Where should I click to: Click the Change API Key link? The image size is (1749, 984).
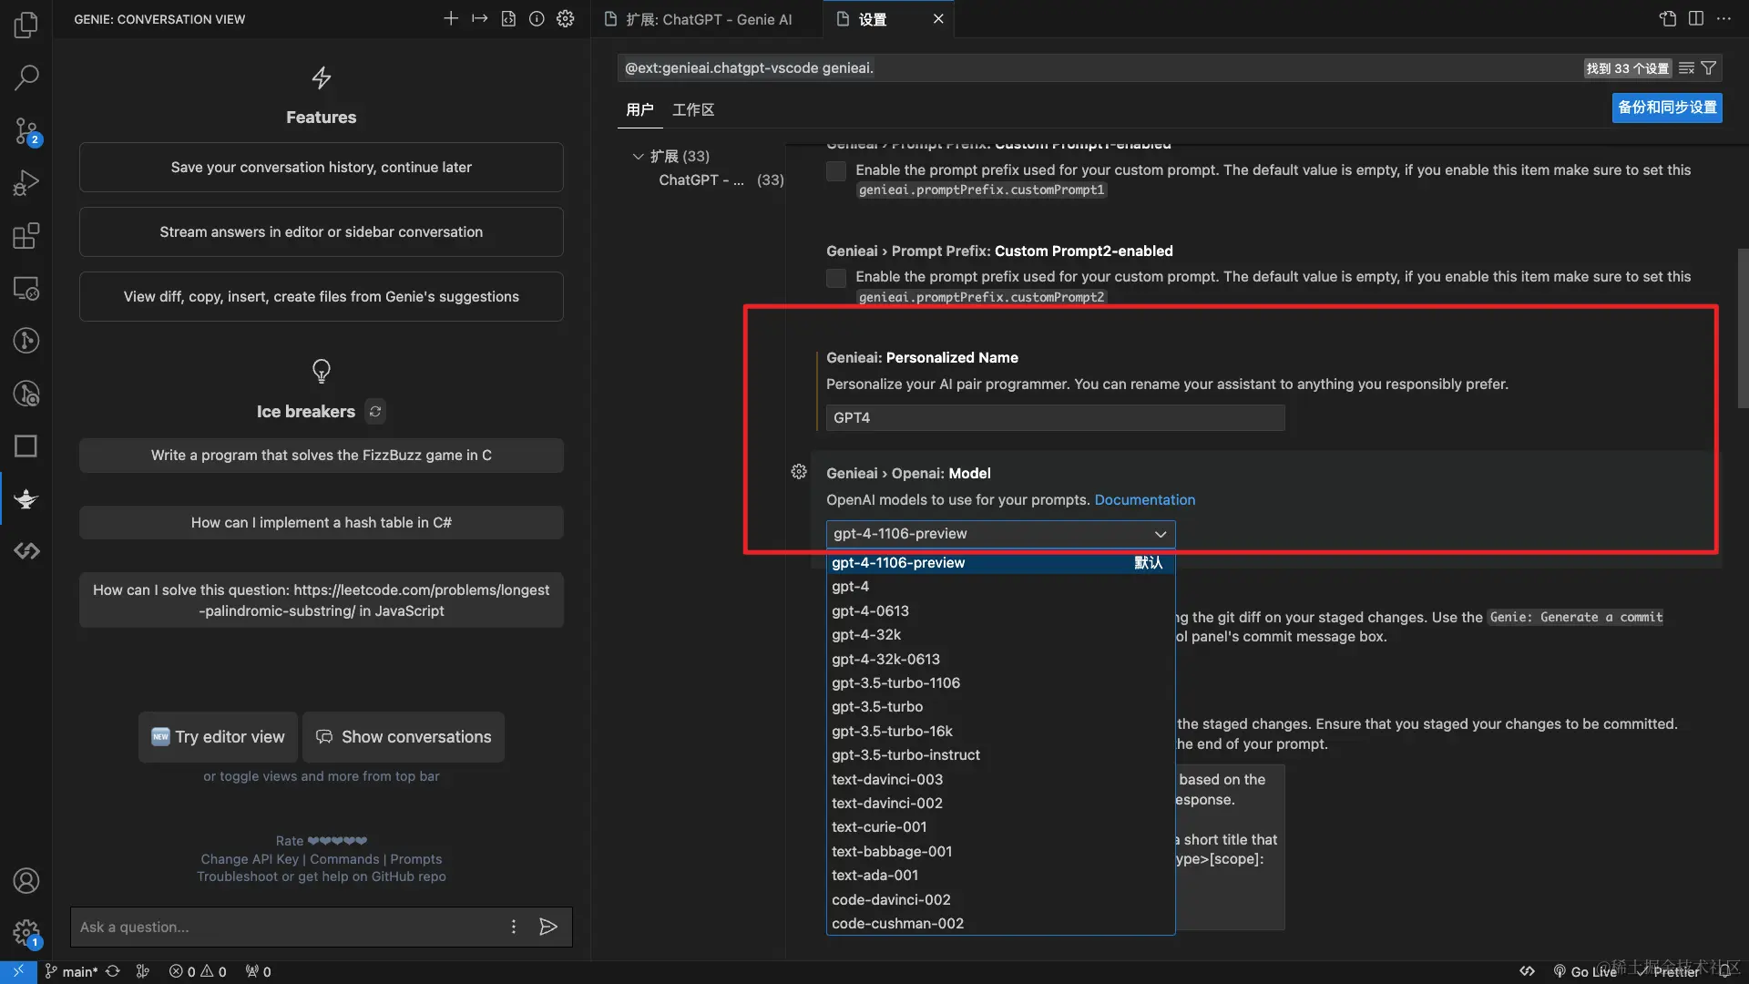(250, 859)
